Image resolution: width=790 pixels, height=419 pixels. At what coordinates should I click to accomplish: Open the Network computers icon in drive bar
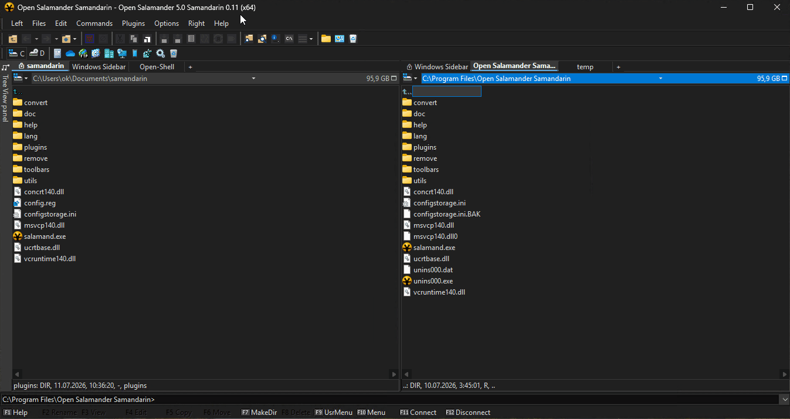(x=122, y=53)
